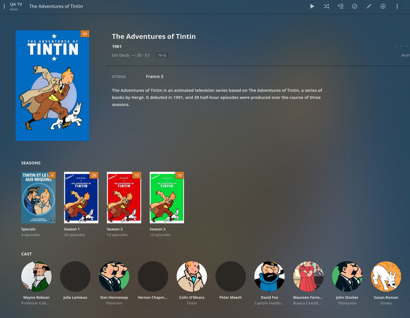Click the TV-G rating badge
Screen dimensions: 410x318
click(162, 56)
